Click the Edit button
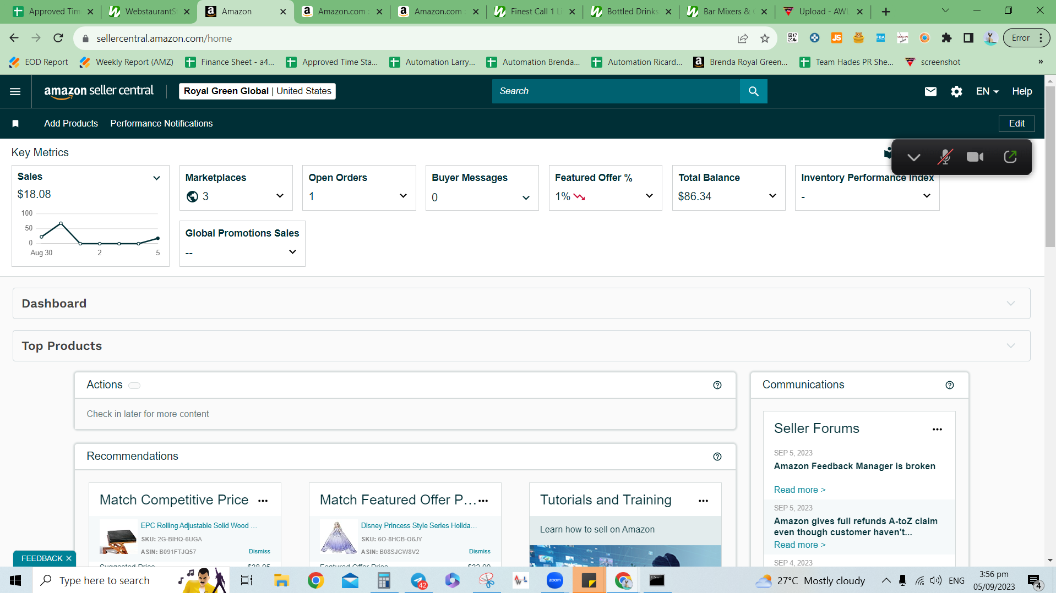This screenshot has width=1056, height=593. 1016,124
